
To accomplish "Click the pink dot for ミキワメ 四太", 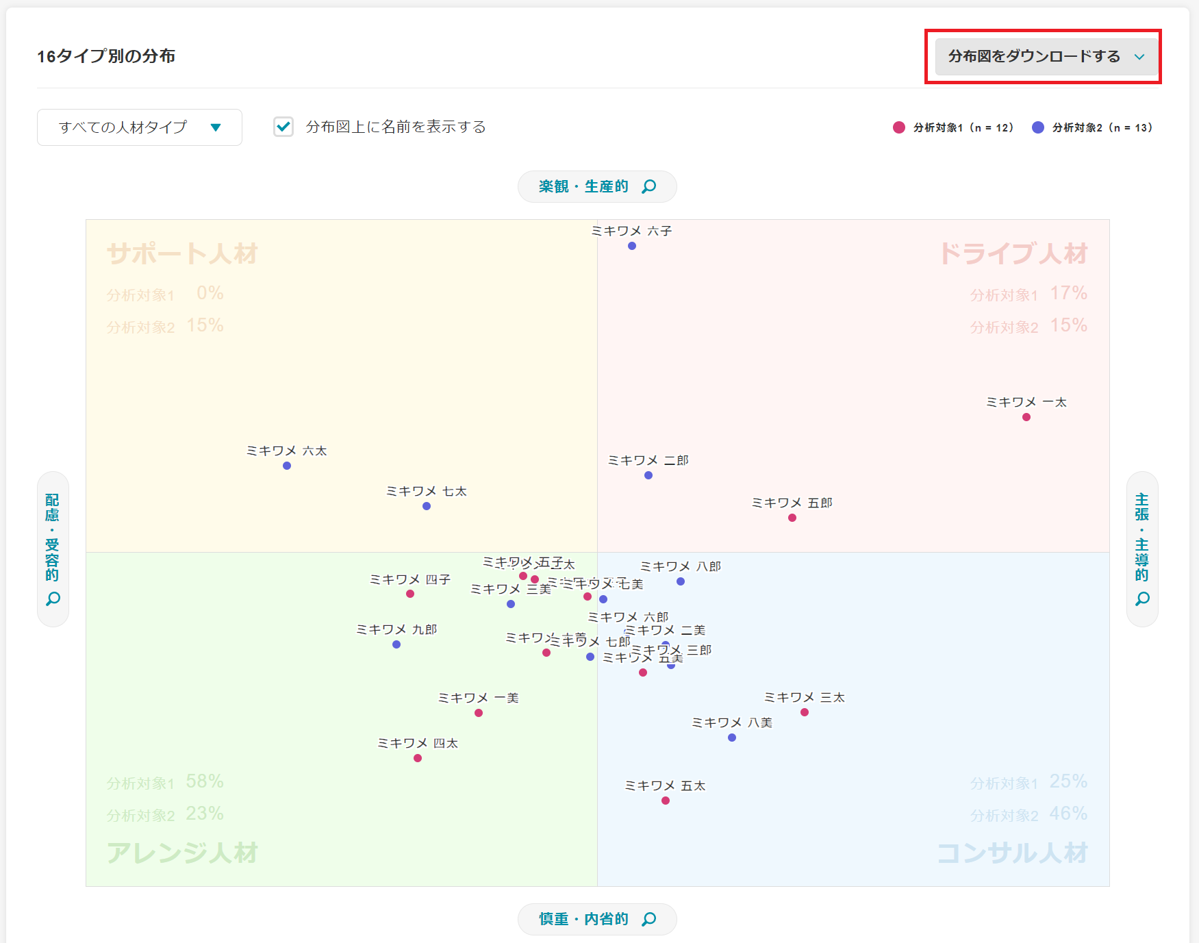I will (x=418, y=758).
